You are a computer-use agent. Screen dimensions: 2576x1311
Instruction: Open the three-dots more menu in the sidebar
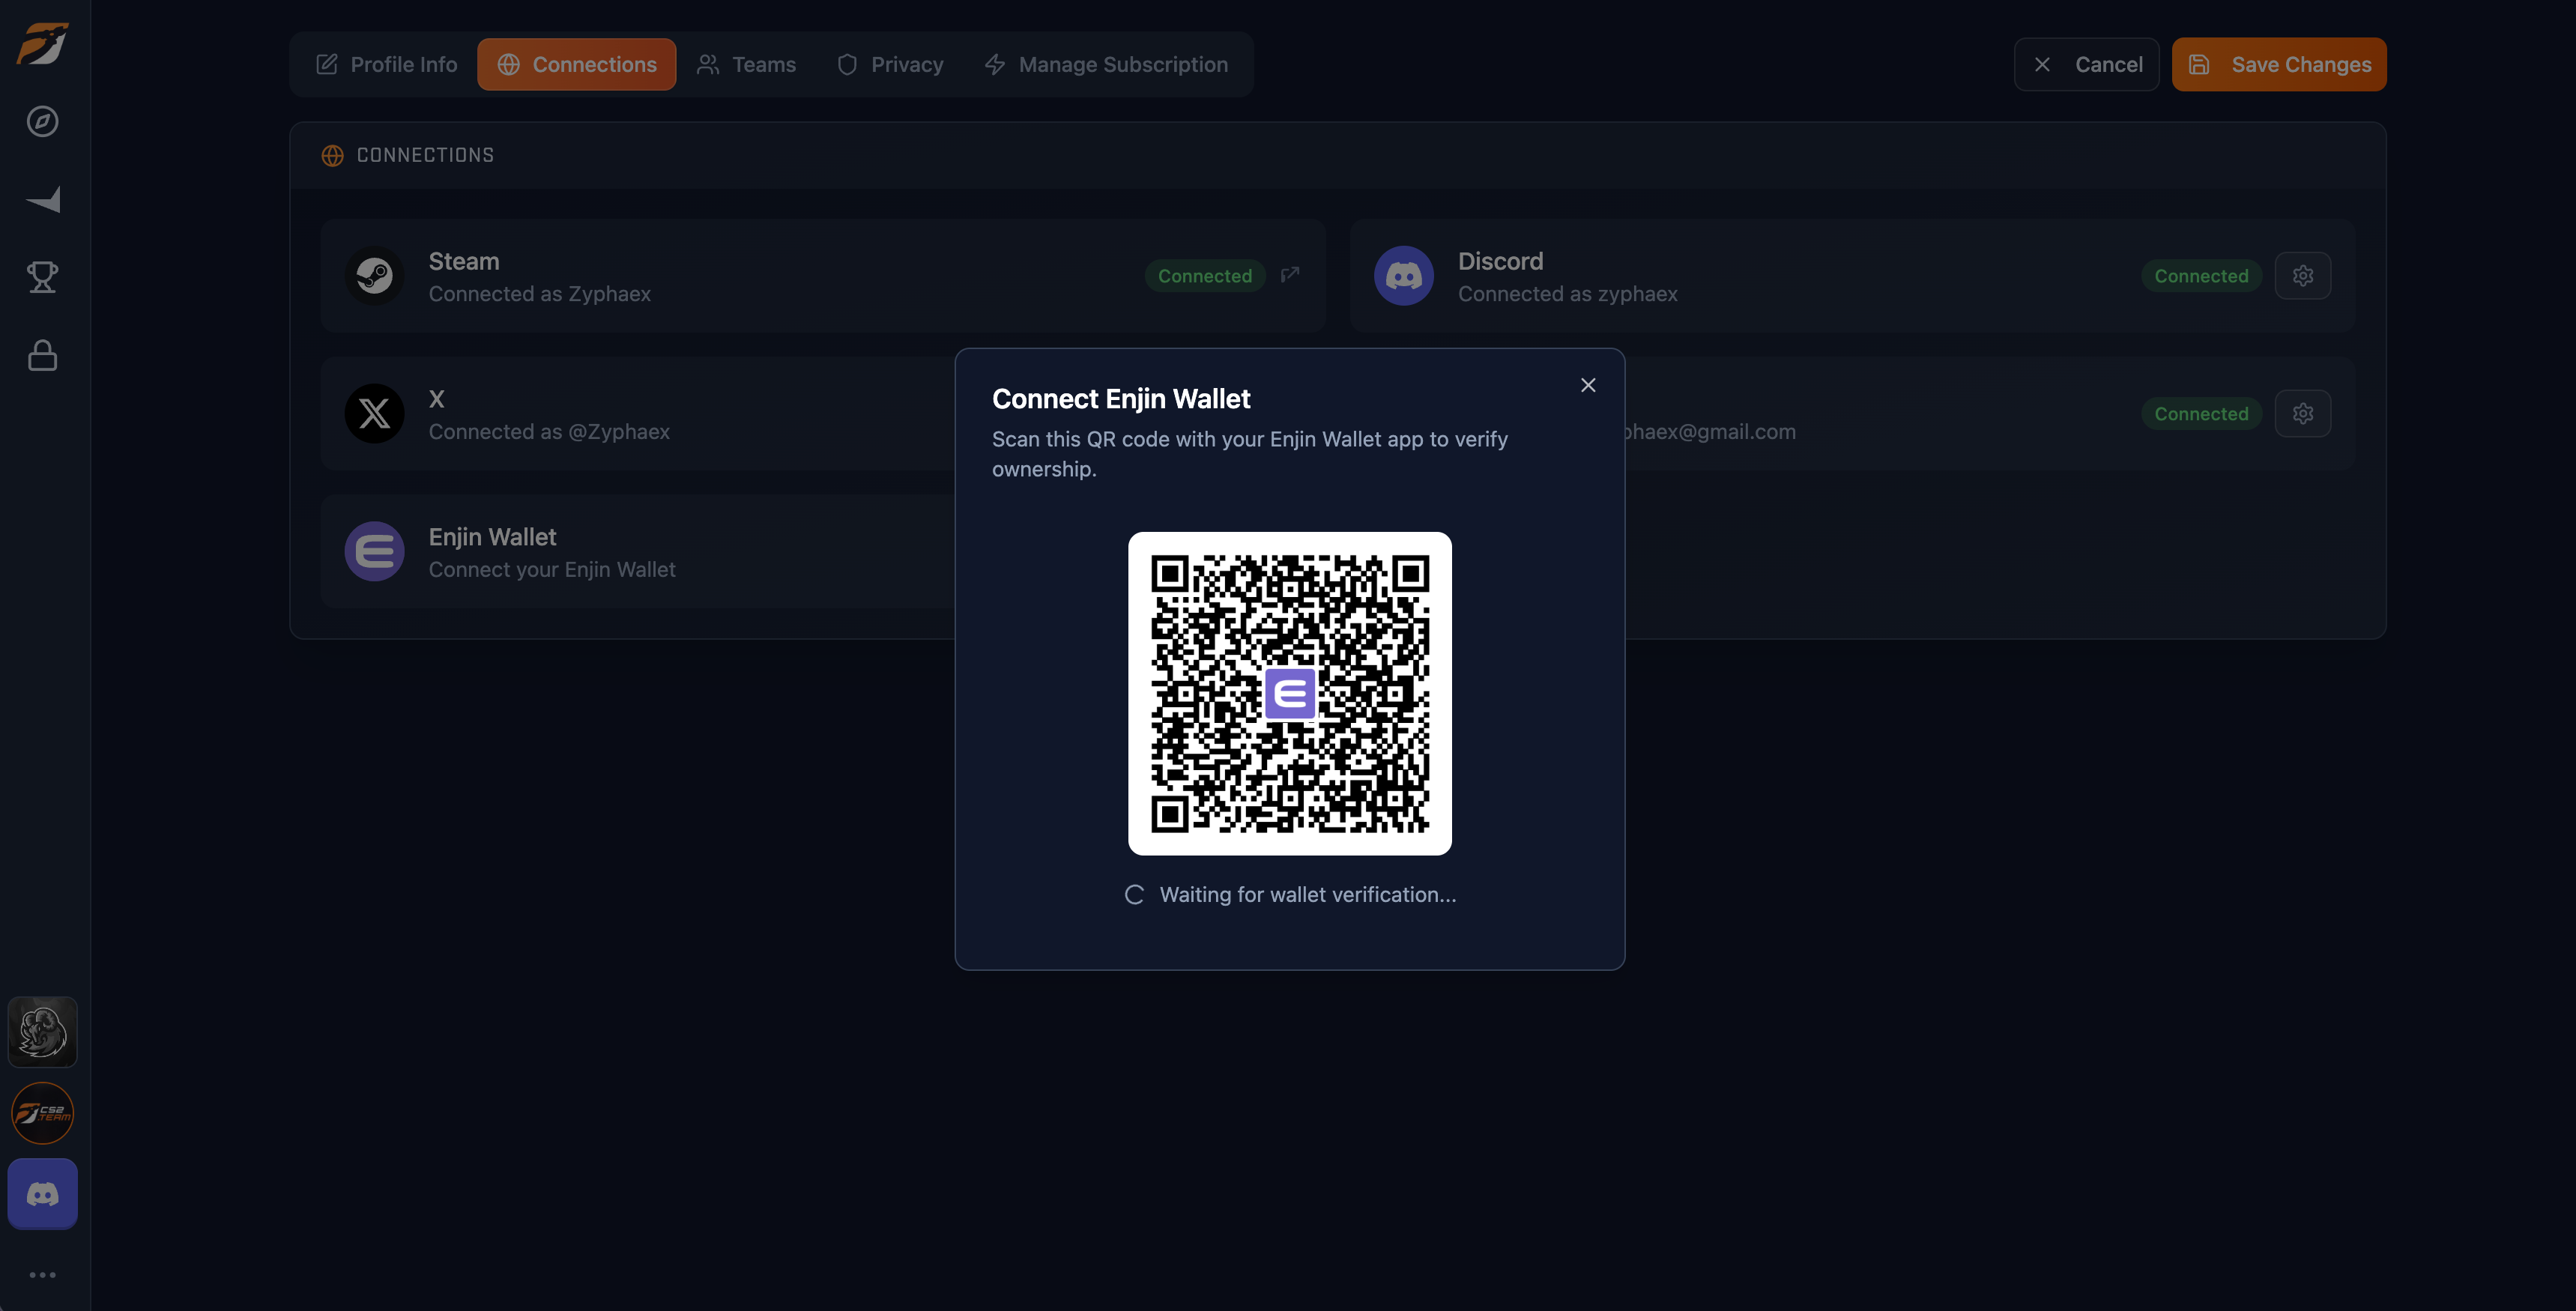pyautogui.click(x=42, y=1275)
